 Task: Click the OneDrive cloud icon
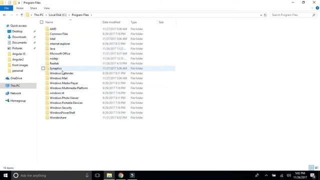pos(7,78)
